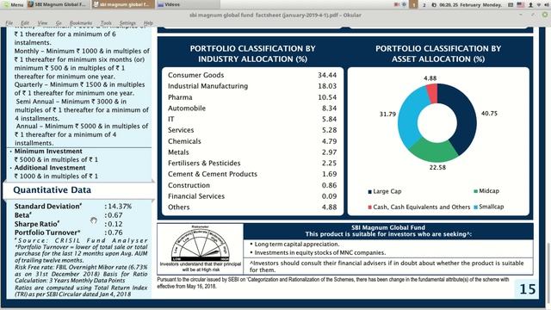The width and height of the screenshot is (551, 310).
Task: Switch to sbi magnum global f... Okular taskbar entry
Action: tap(122, 4)
